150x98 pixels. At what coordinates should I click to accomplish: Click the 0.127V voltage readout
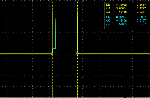tap(141, 8)
